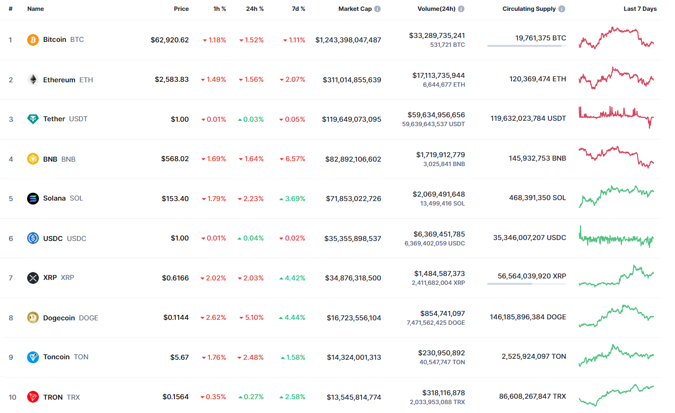Click the Volume(24h) info icon
This screenshot has width=675, height=413.
[x=461, y=9]
